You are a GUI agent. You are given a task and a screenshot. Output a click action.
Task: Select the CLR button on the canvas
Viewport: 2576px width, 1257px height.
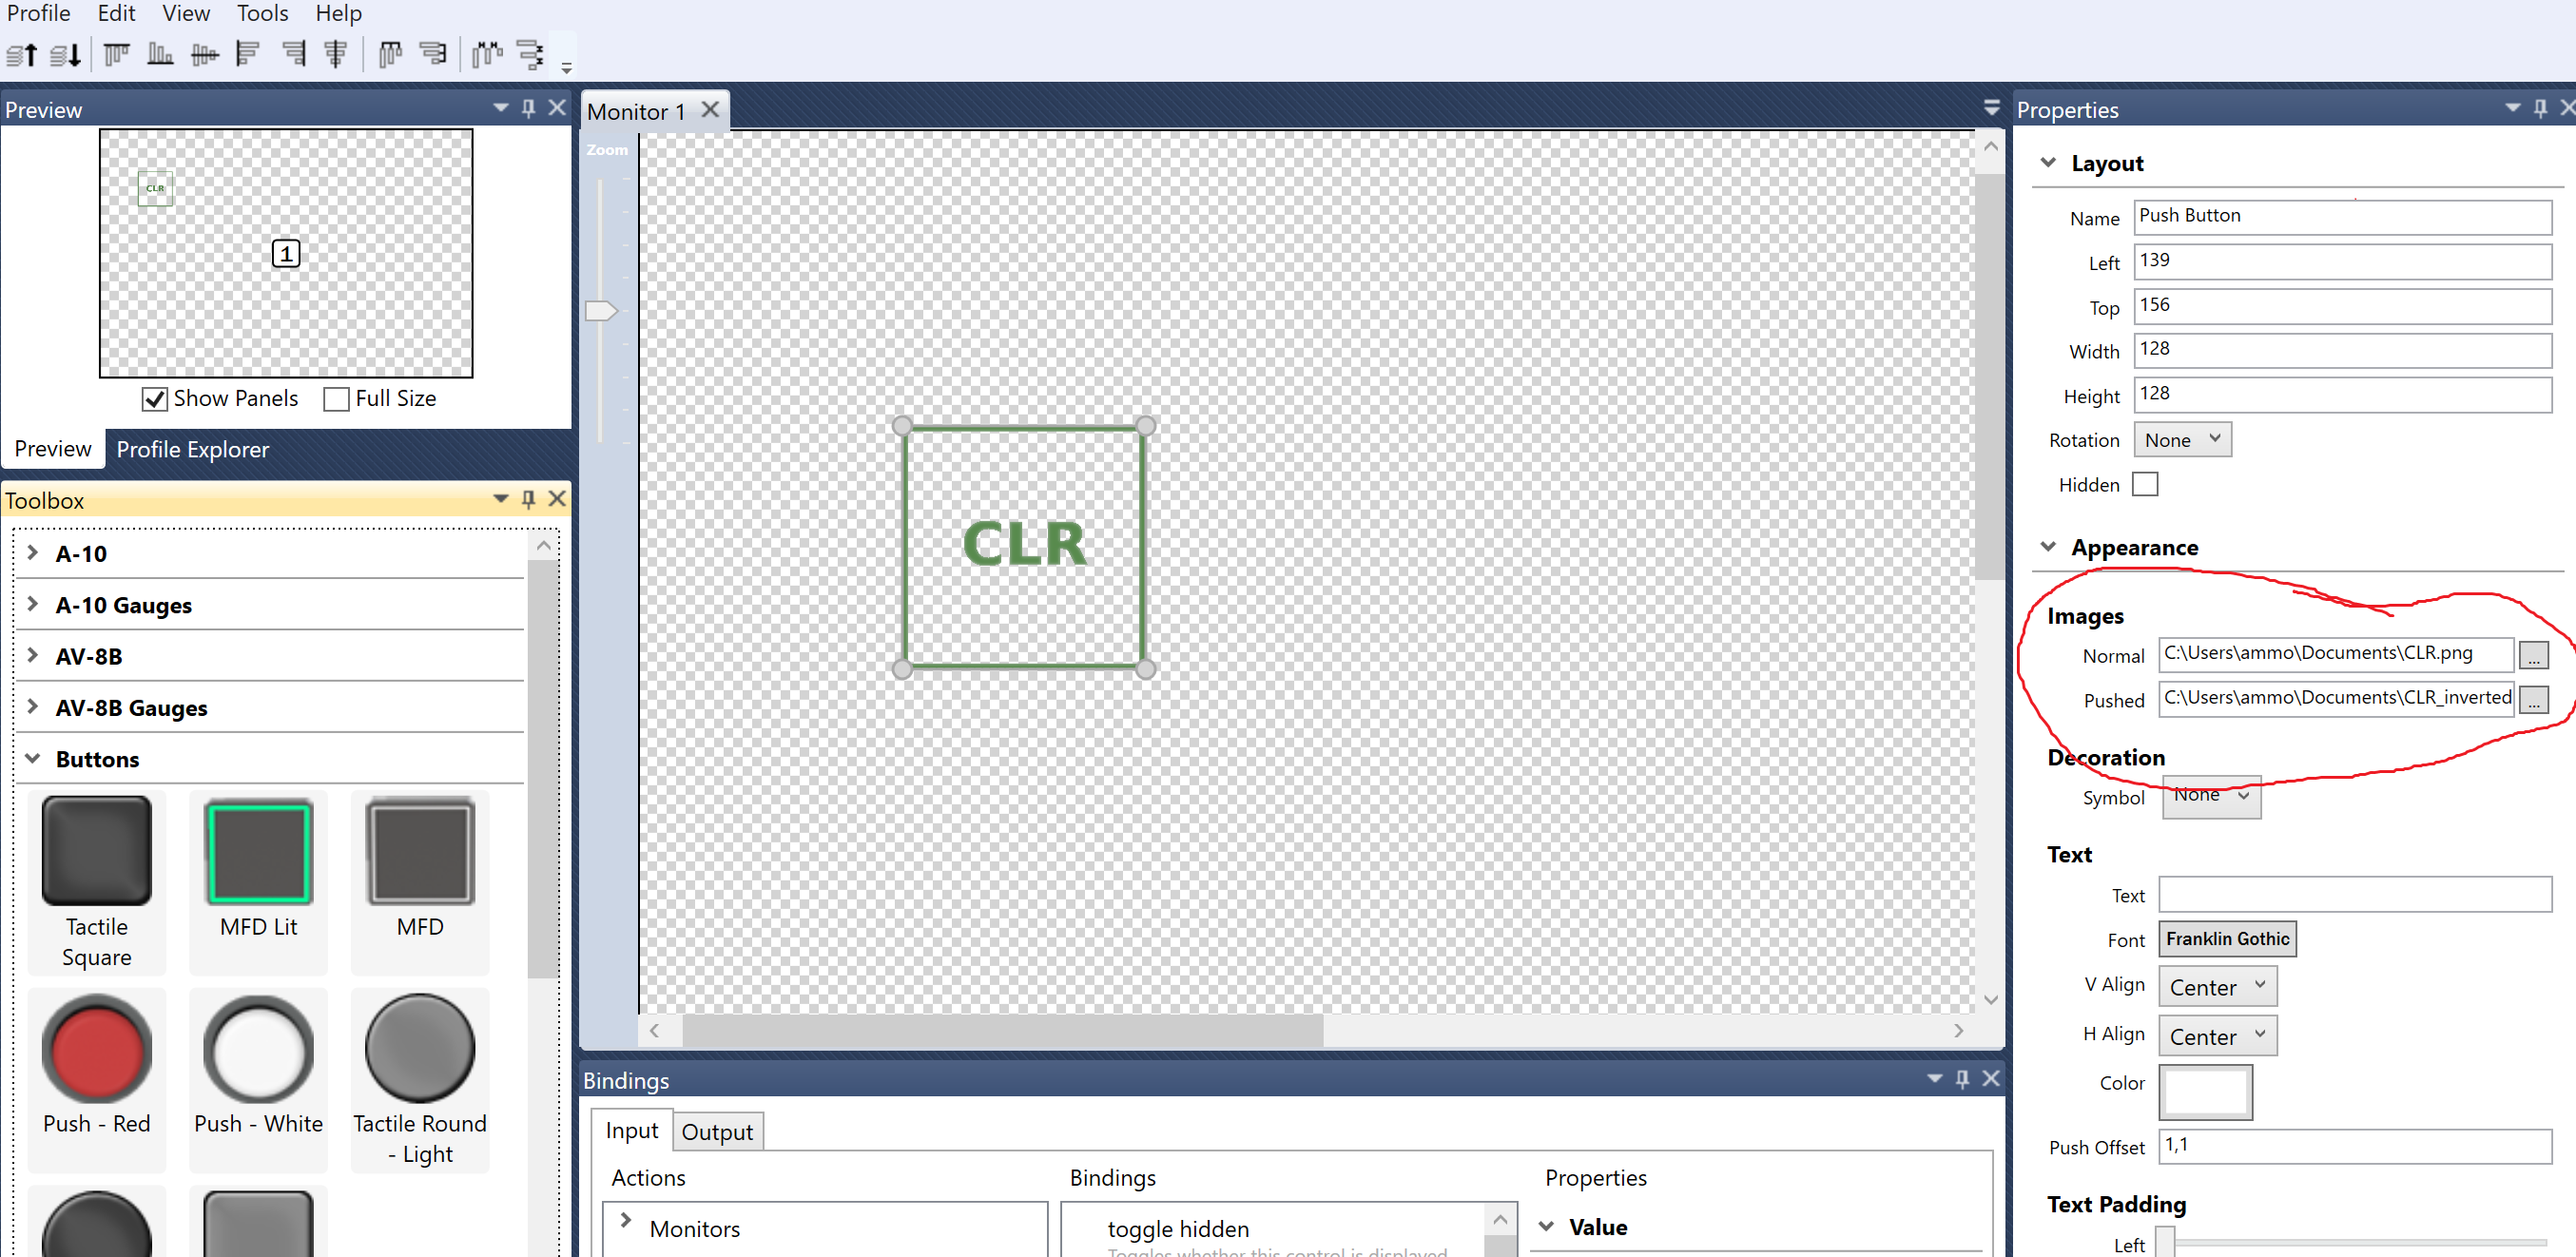[1024, 546]
